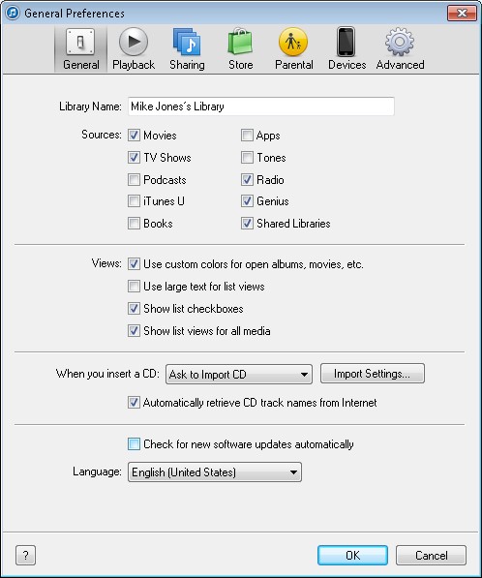The image size is (482, 578).
Task: Enable the Apps source checkbox
Action: tap(247, 136)
